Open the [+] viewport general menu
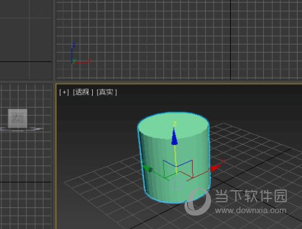The image size is (302, 229). coord(64,92)
